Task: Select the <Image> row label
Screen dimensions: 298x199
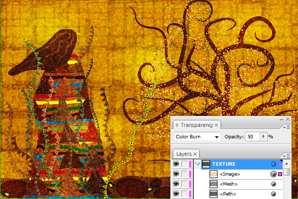Action: [230, 174]
